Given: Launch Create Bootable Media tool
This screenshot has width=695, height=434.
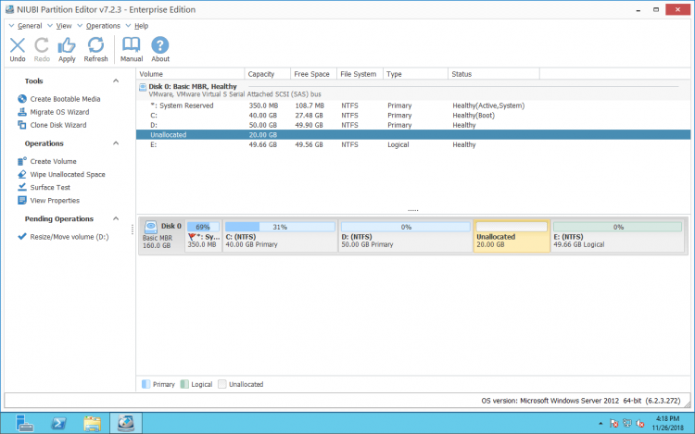Looking at the screenshot, I should click(x=65, y=99).
